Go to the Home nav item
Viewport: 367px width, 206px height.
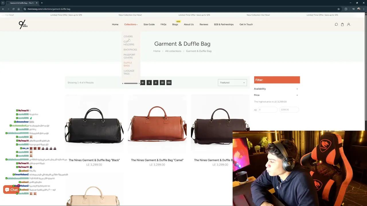point(115,24)
